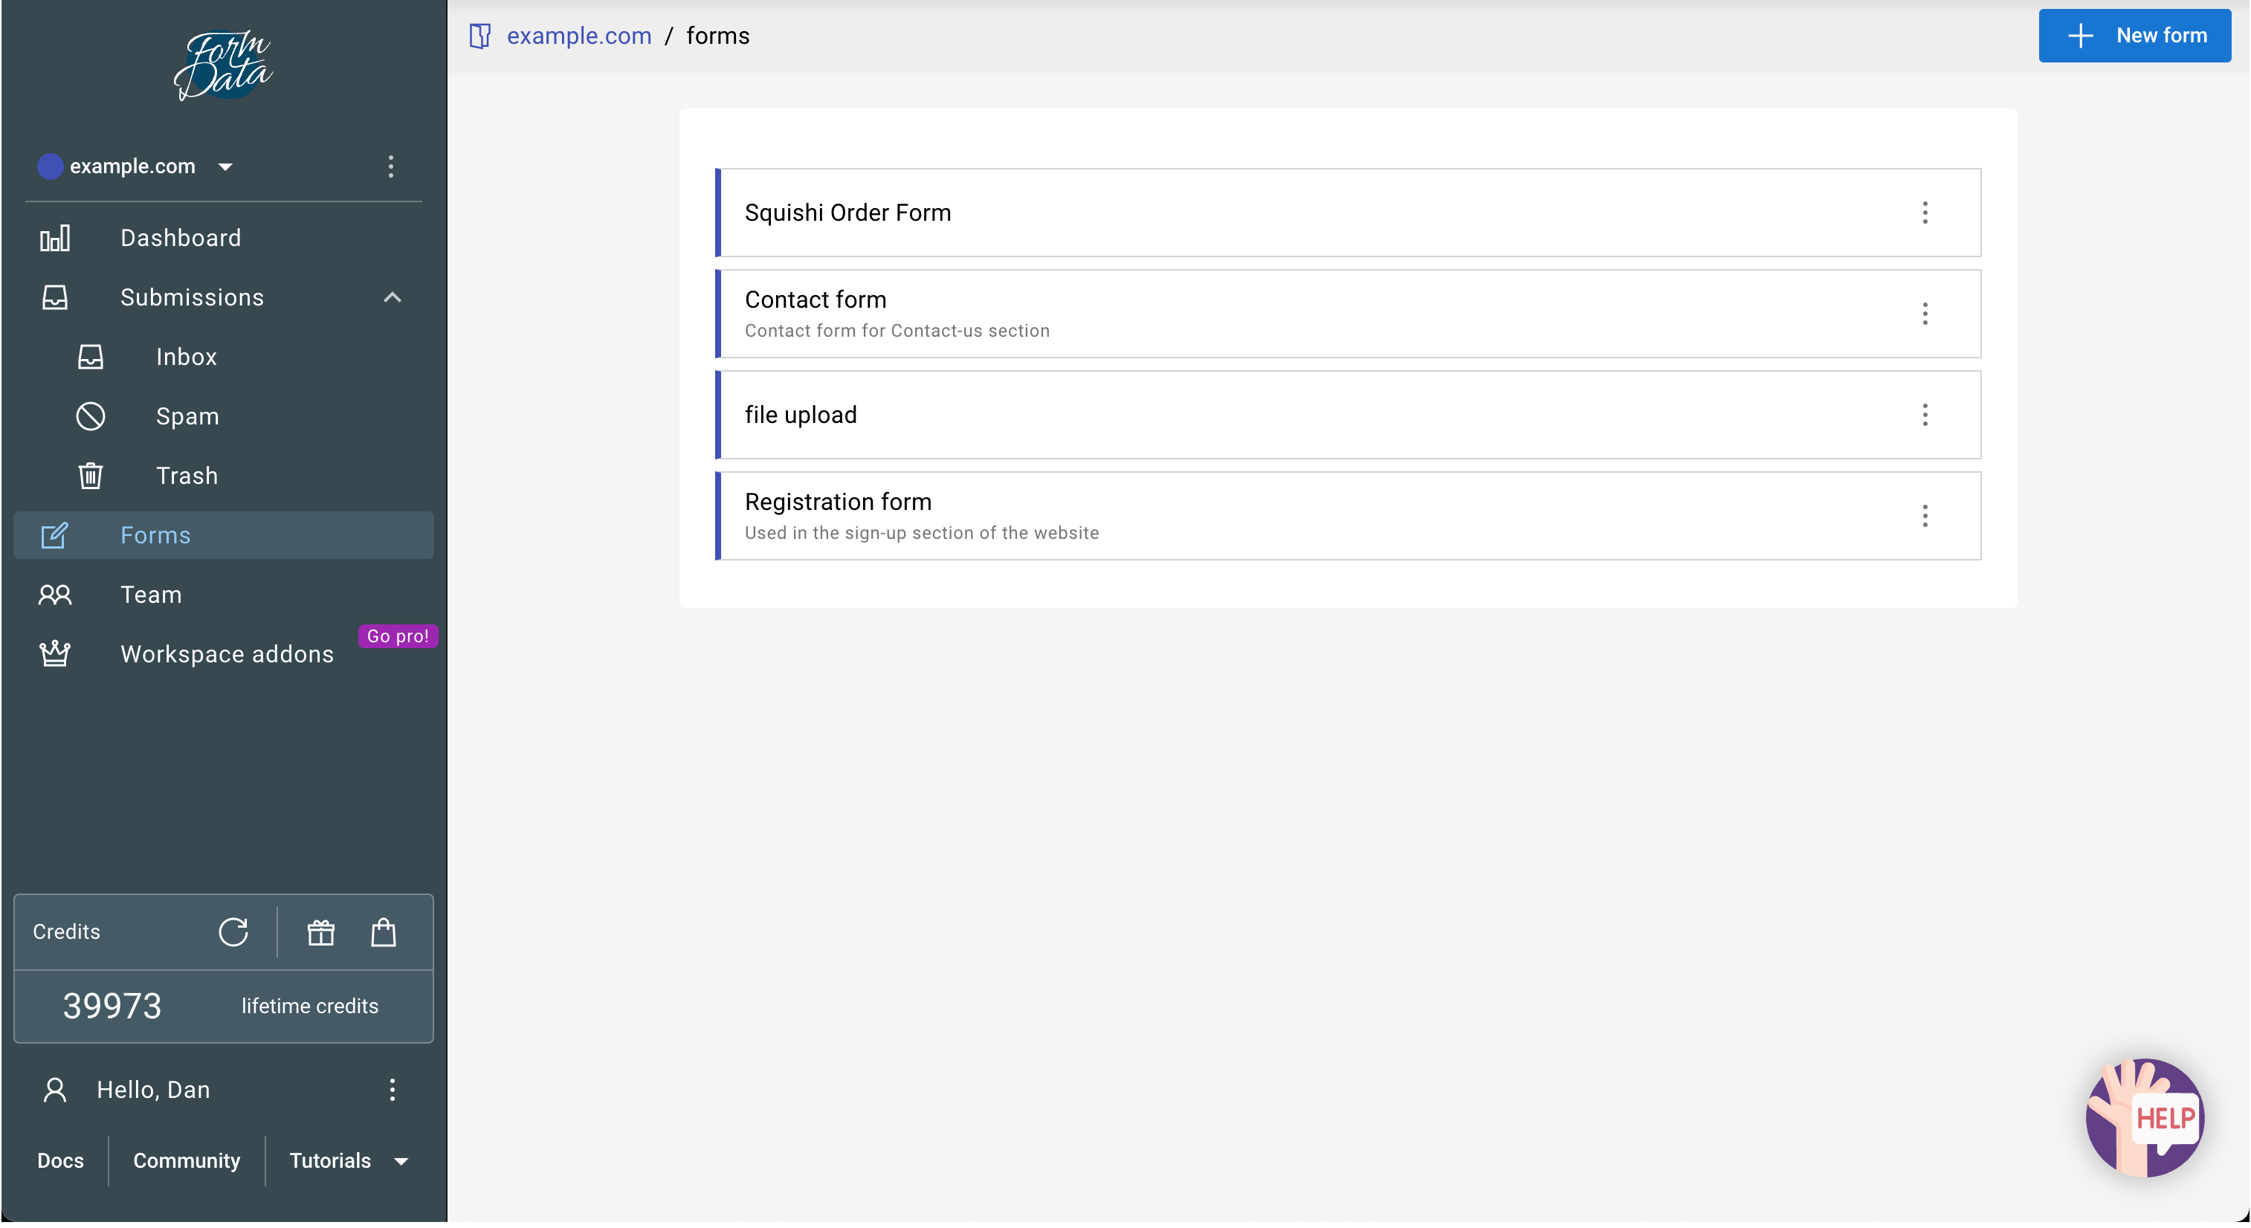
Task: Open three-dot menu for Registration form
Action: click(x=1924, y=516)
